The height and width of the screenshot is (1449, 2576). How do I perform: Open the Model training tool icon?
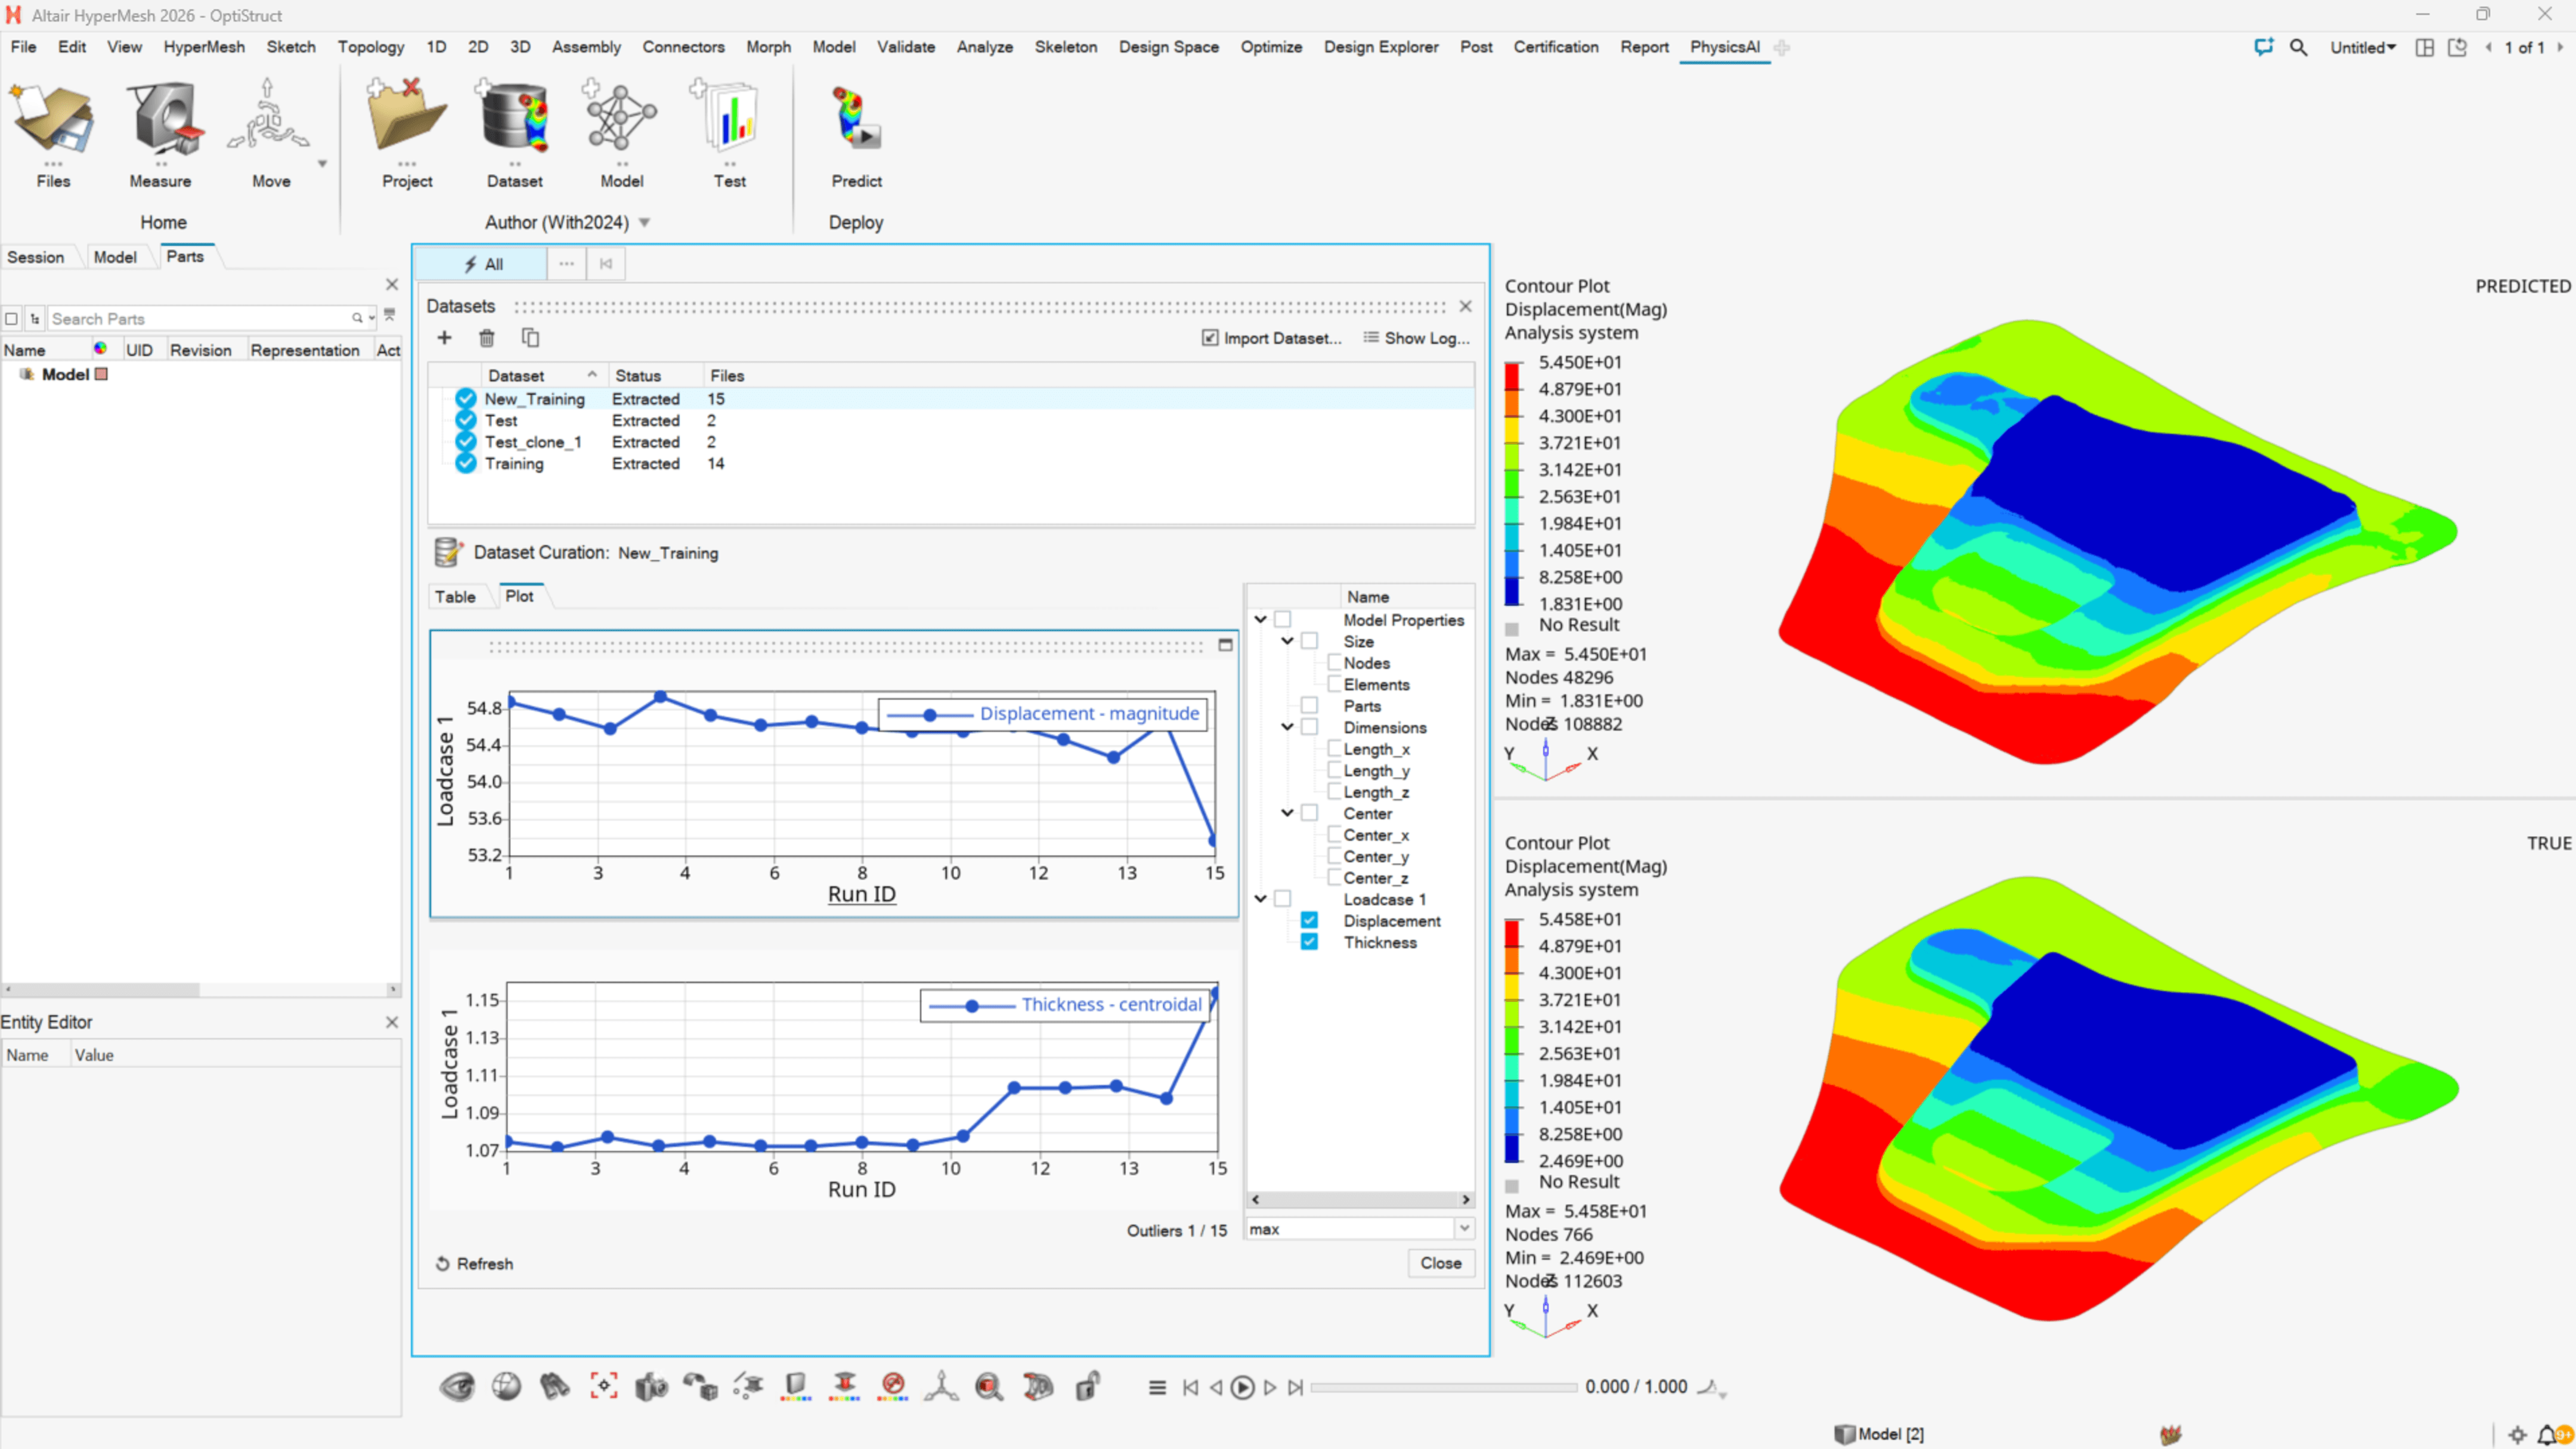click(621, 118)
